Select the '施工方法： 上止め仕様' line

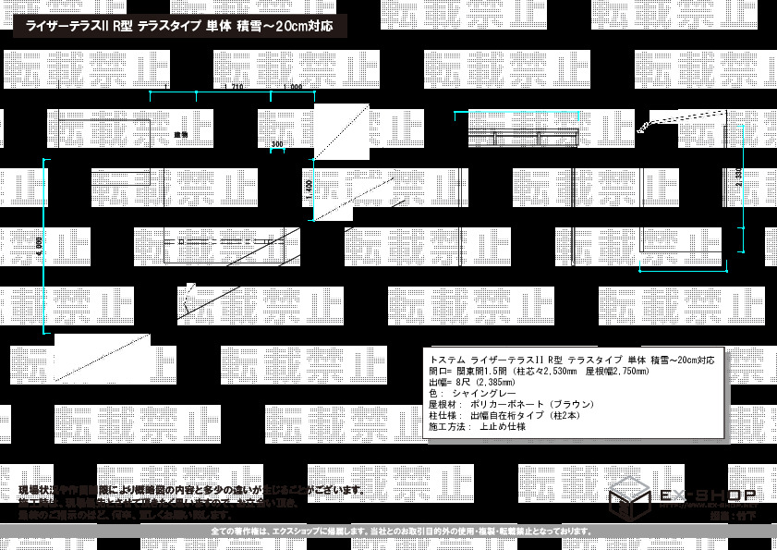point(477,426)
